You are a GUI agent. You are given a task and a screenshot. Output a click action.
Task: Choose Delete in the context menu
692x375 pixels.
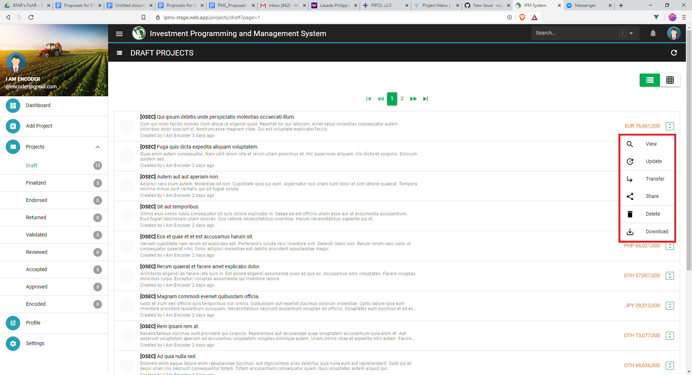click(x=647, y=214)
